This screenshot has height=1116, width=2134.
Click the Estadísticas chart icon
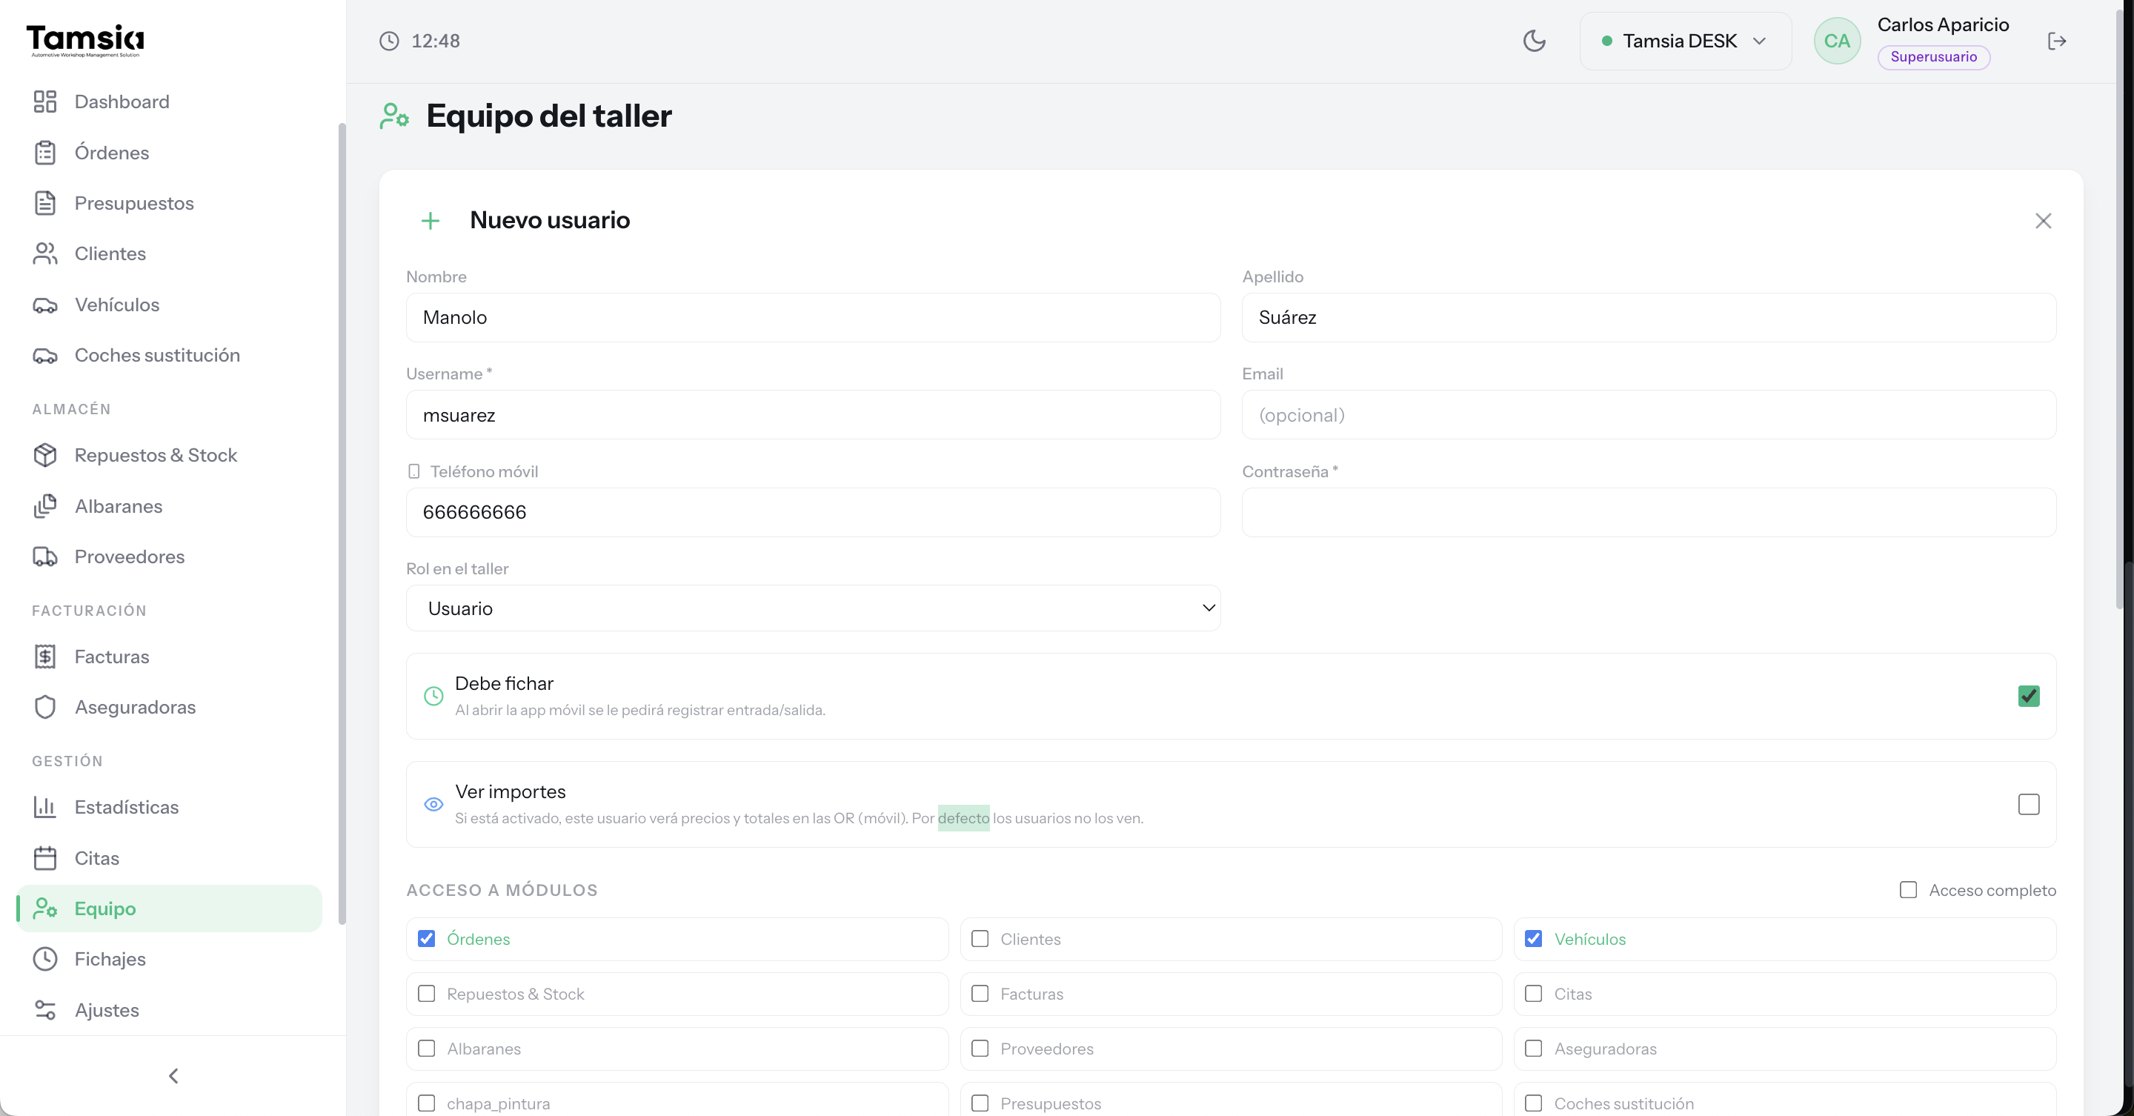44,807
